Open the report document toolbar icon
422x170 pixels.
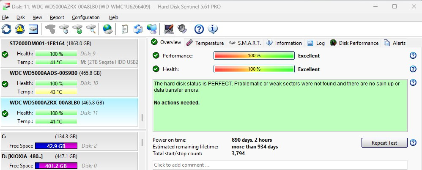click(x=125, y=29)
